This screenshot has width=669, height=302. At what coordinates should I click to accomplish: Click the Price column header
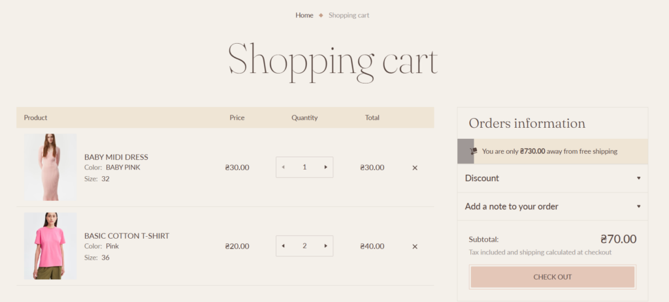coord(237,117)
